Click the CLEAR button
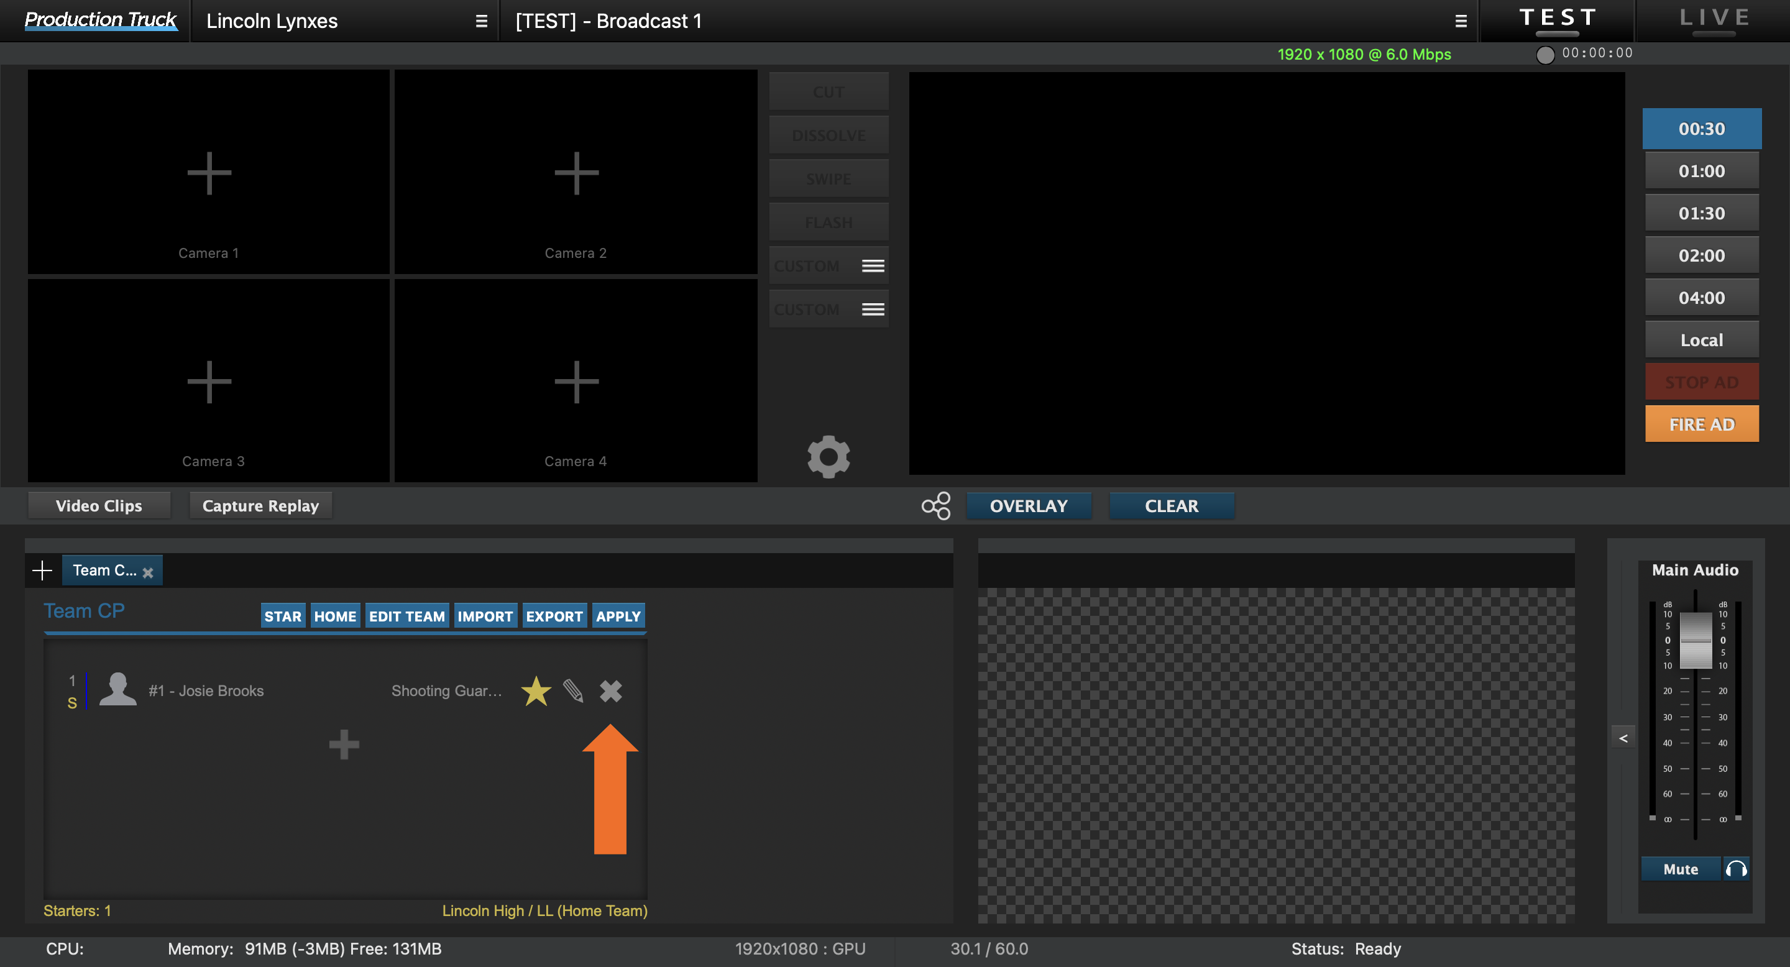 1171,506
